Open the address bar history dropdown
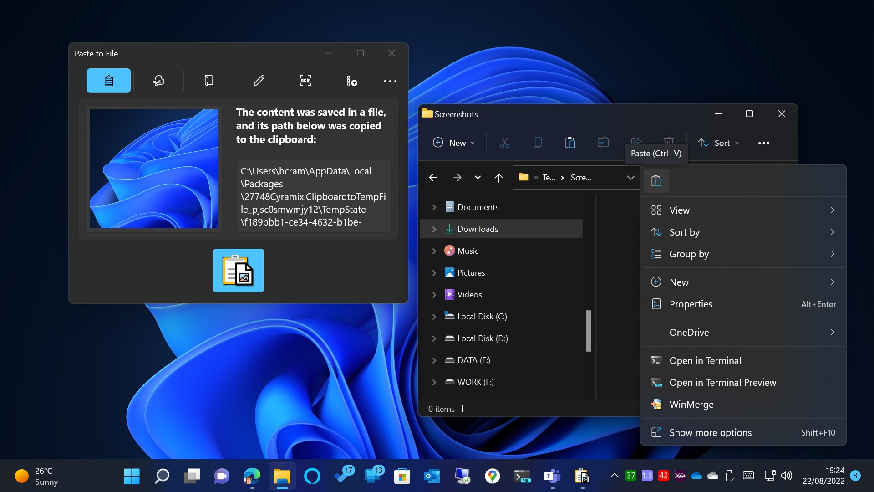 (x=630, y=178)
